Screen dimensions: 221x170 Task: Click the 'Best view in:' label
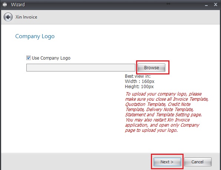pos(138,76)
